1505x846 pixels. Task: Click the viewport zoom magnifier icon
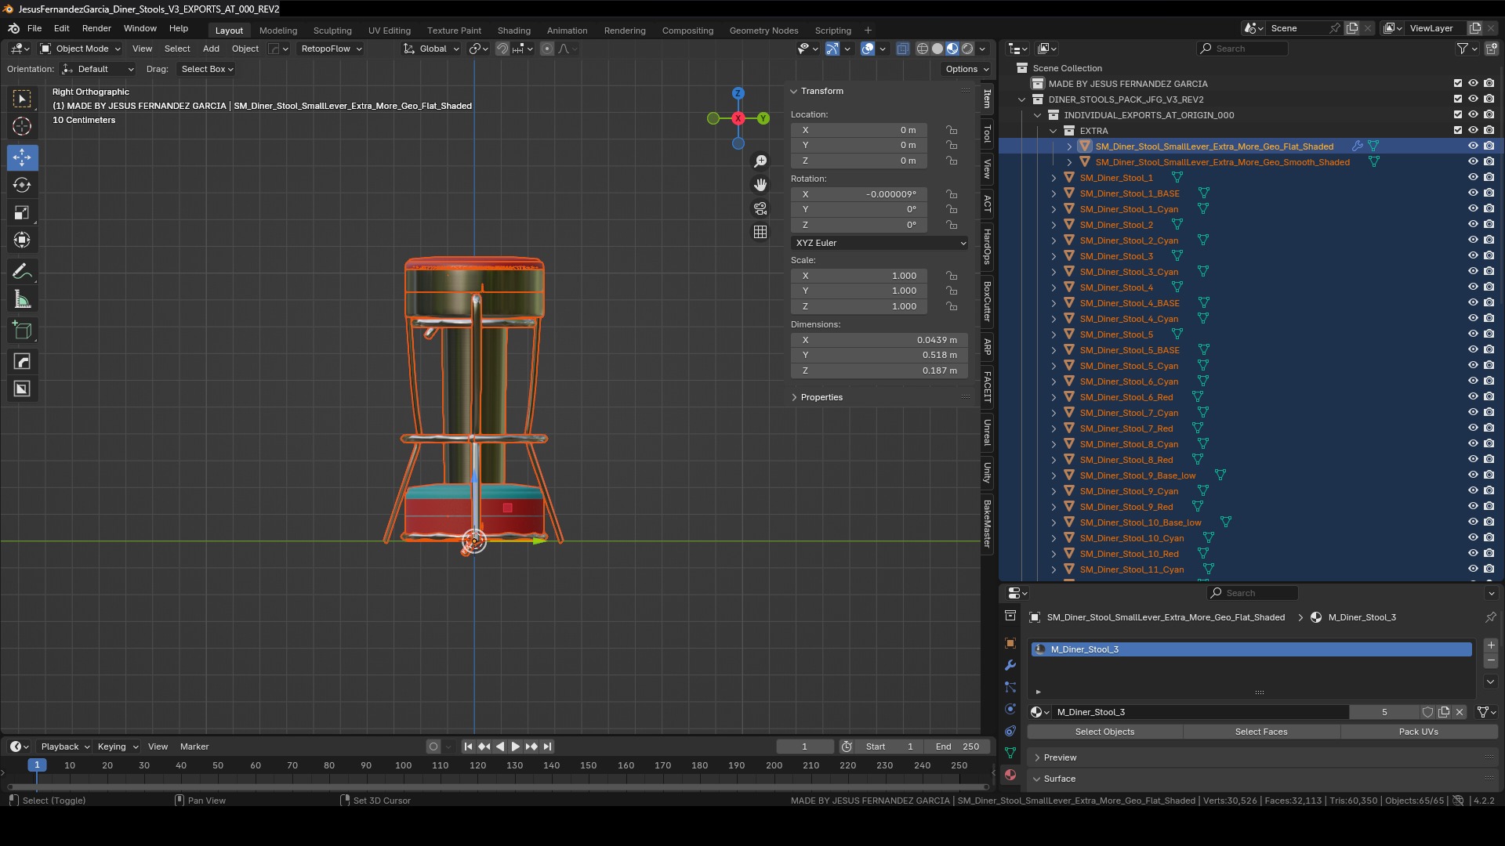point(760,161)
